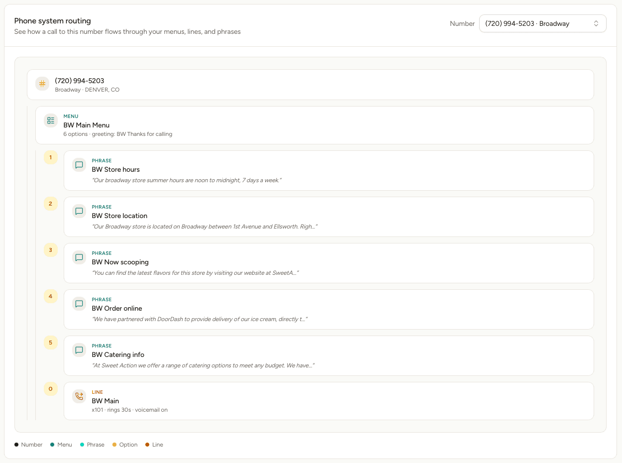This screenshot has height=463, width=622.
Task: Click the phrase icon for BW Store location
Action: pos(79,211)
